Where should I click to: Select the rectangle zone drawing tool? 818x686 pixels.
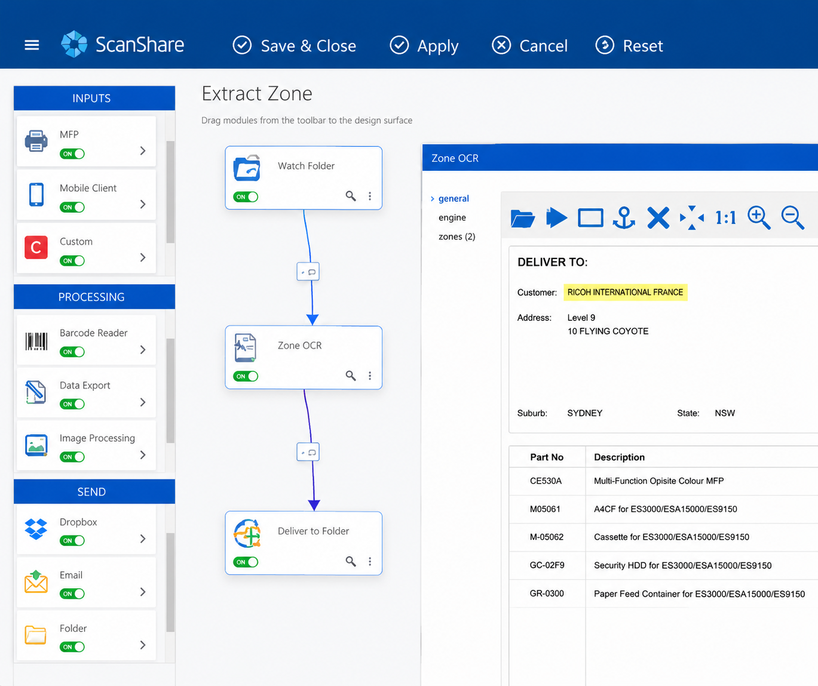(590, 218)
